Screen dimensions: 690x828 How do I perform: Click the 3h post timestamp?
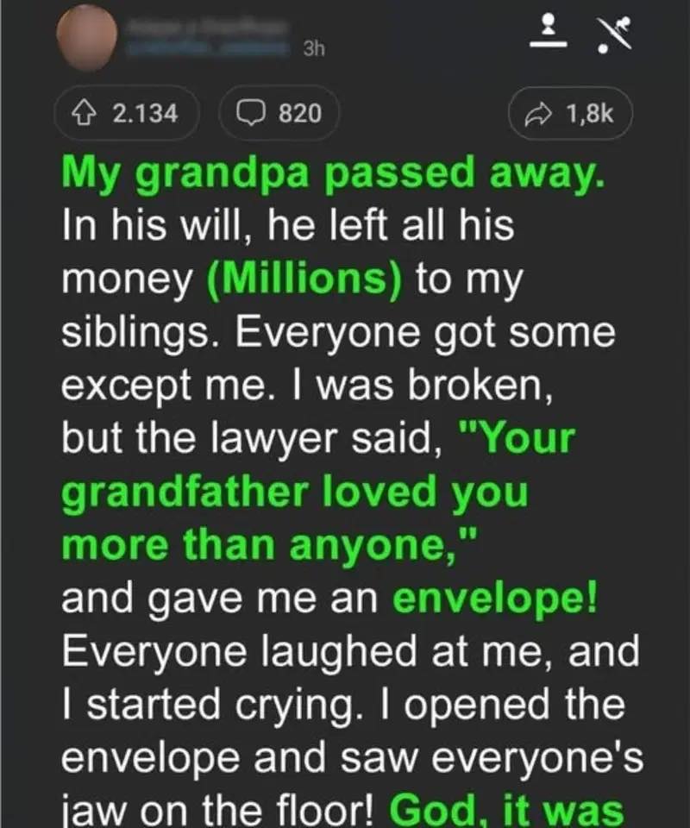click(313, 50)
